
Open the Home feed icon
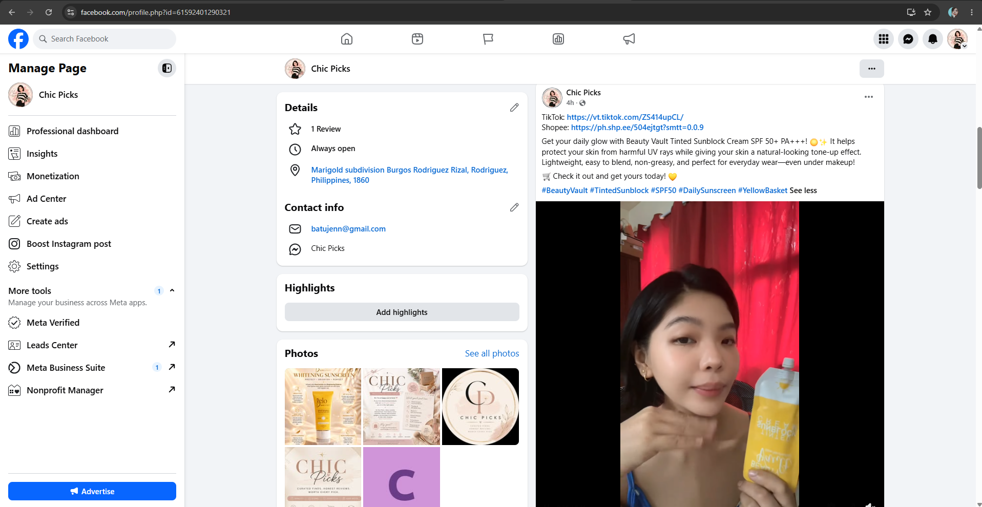[x=347, y=39]
